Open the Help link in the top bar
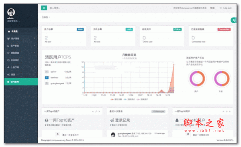 point(212,8)
